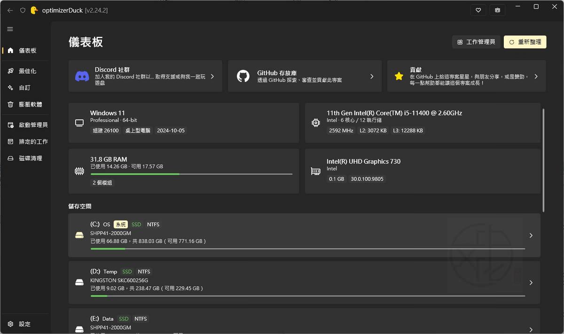Open 磁碟清理 in the sidebar

(x=25, y=158)
